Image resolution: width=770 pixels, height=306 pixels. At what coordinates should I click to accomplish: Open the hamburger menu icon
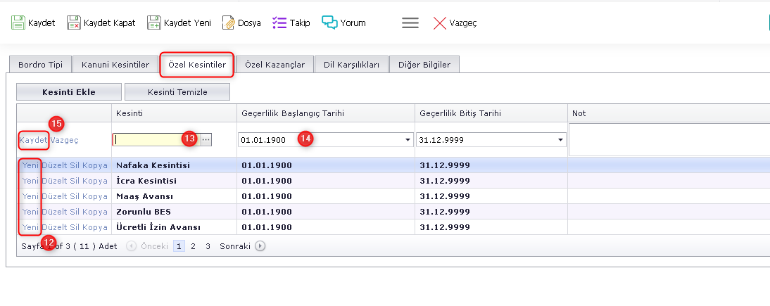coord(410,23)
